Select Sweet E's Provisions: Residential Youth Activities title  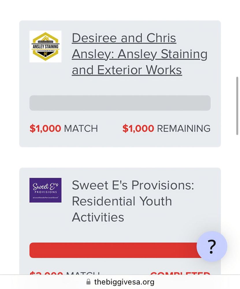point(133,201)
